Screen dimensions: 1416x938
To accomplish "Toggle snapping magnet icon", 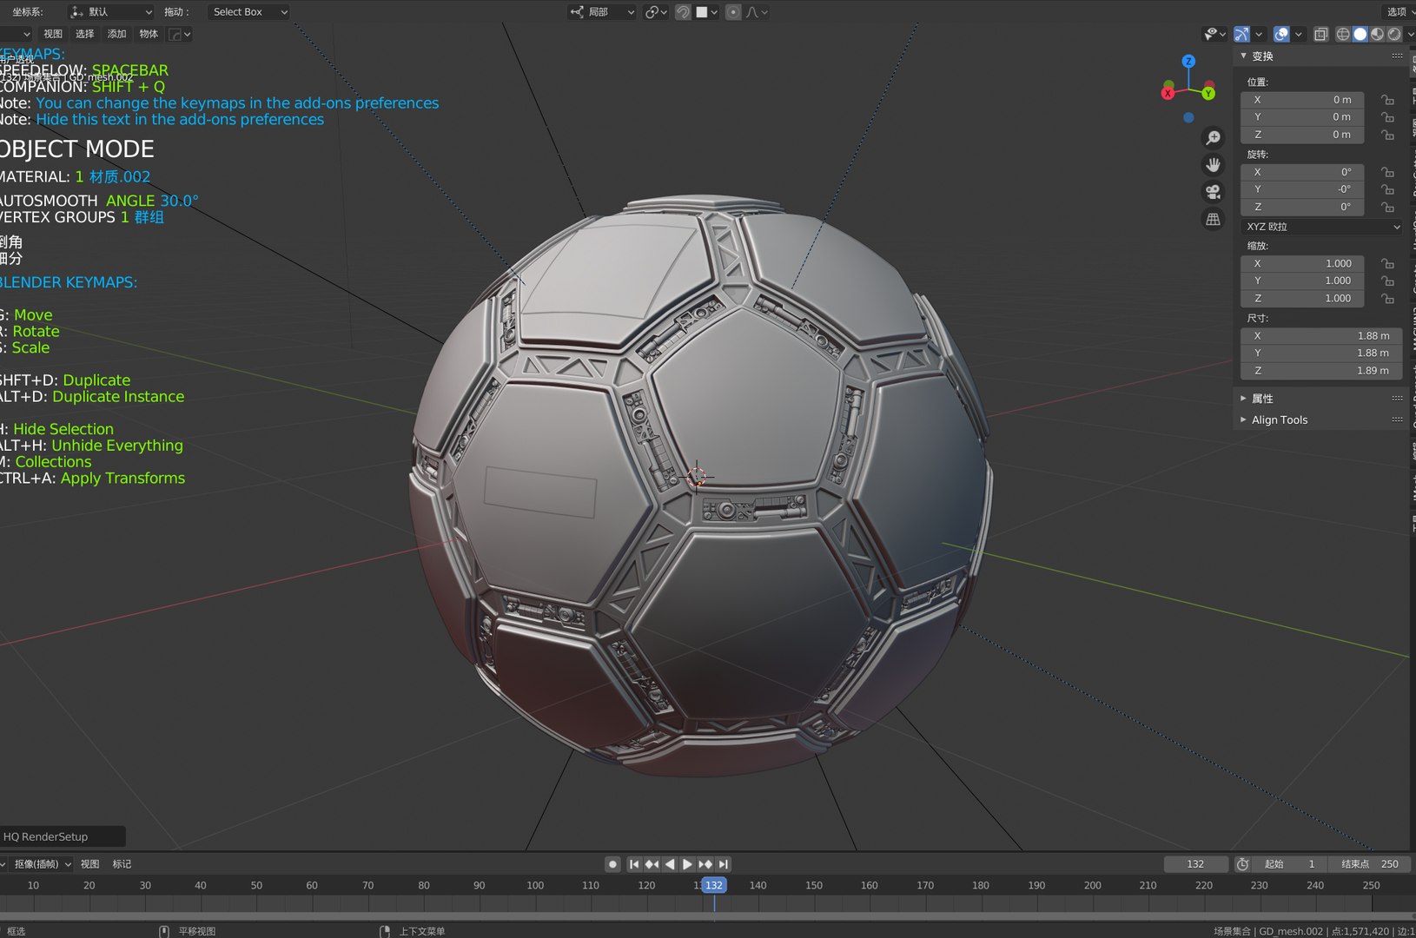I will (x=684, y=12).
